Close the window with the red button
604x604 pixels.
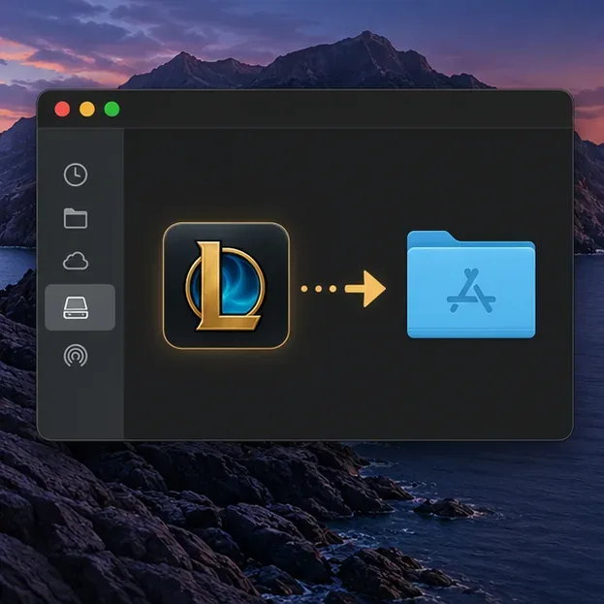[62, 109]
